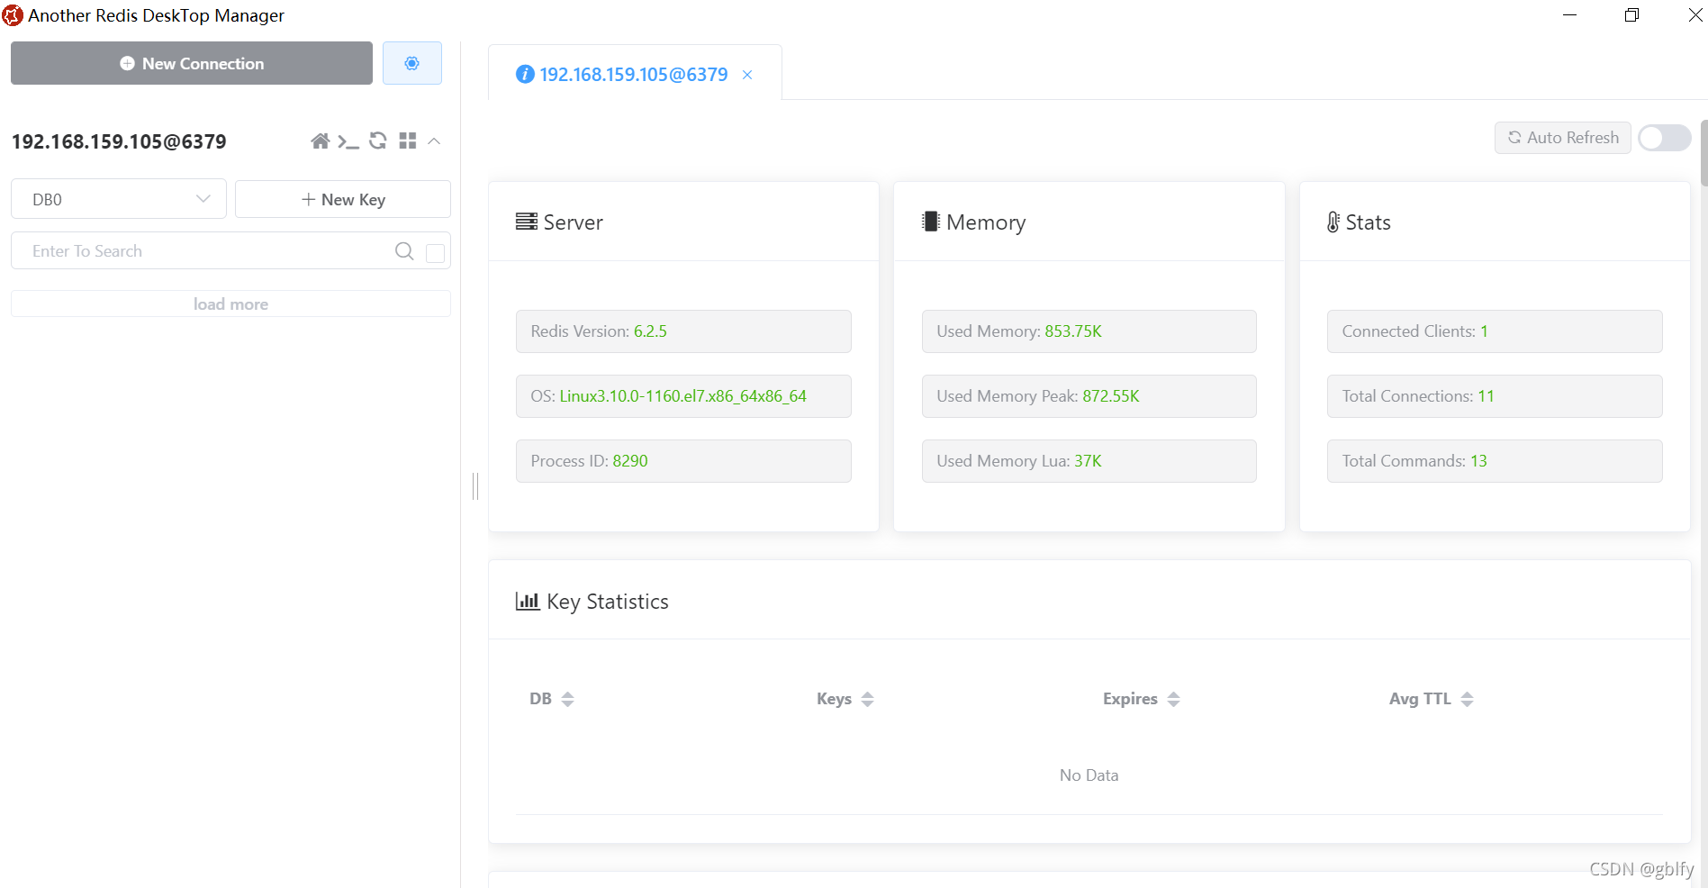Click the Server card icon

pos(527,222)
